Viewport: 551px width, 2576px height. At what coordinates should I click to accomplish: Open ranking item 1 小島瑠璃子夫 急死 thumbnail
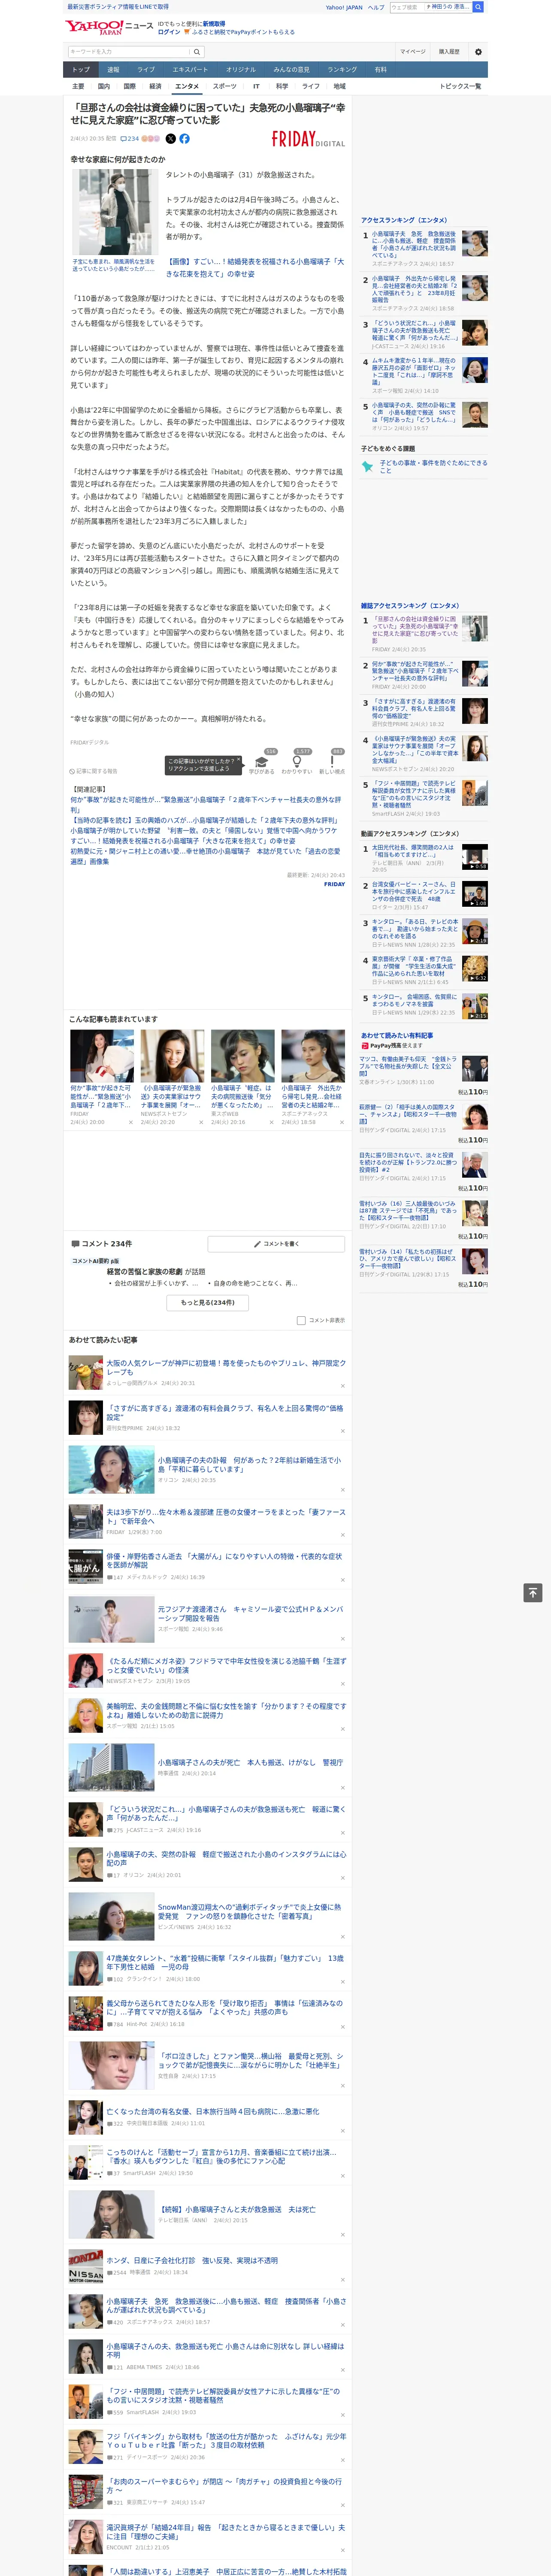coord(475,242)
